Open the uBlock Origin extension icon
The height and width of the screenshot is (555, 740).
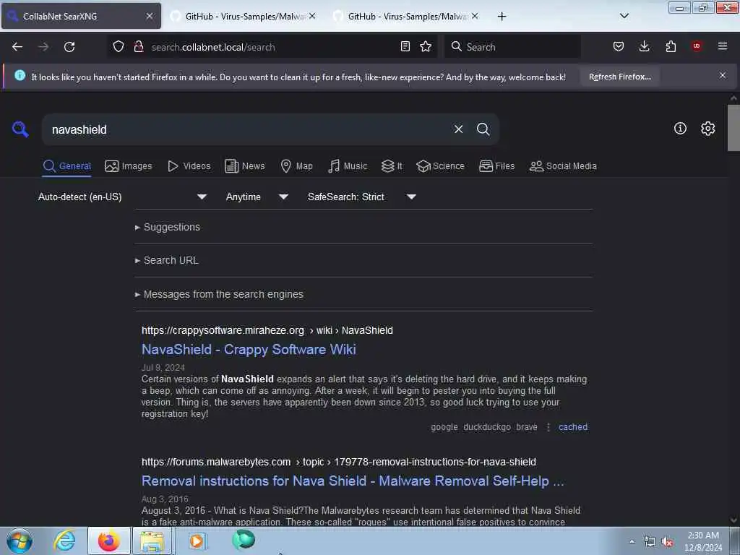tap(697, 46)
